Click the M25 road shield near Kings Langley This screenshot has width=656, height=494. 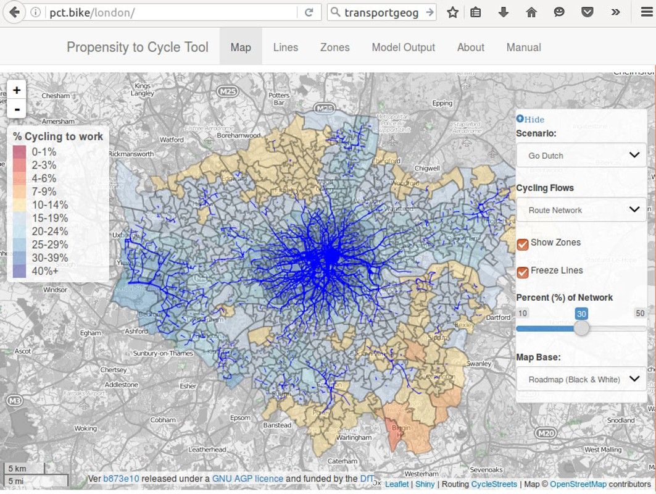pyautogui.click(x=228, y=91)
